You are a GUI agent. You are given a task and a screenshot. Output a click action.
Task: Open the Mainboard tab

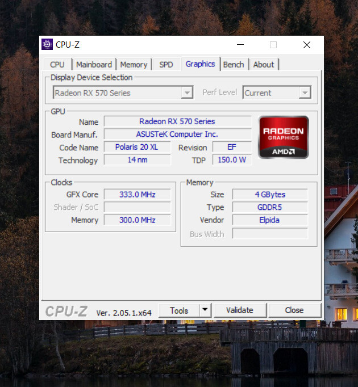tap(94, 65)
